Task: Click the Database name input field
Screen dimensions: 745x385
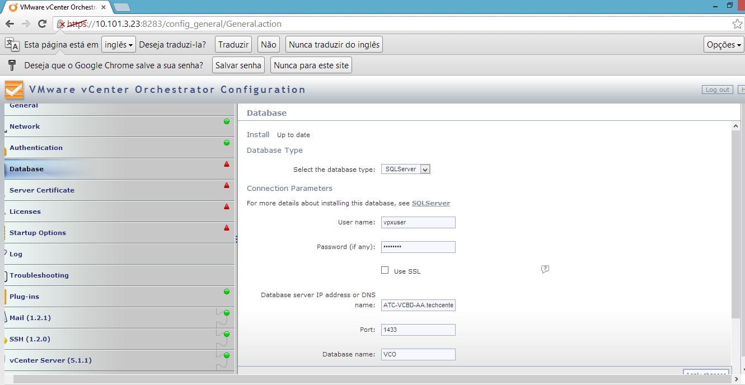Action: pyautogui.click(x=418, y=354)
